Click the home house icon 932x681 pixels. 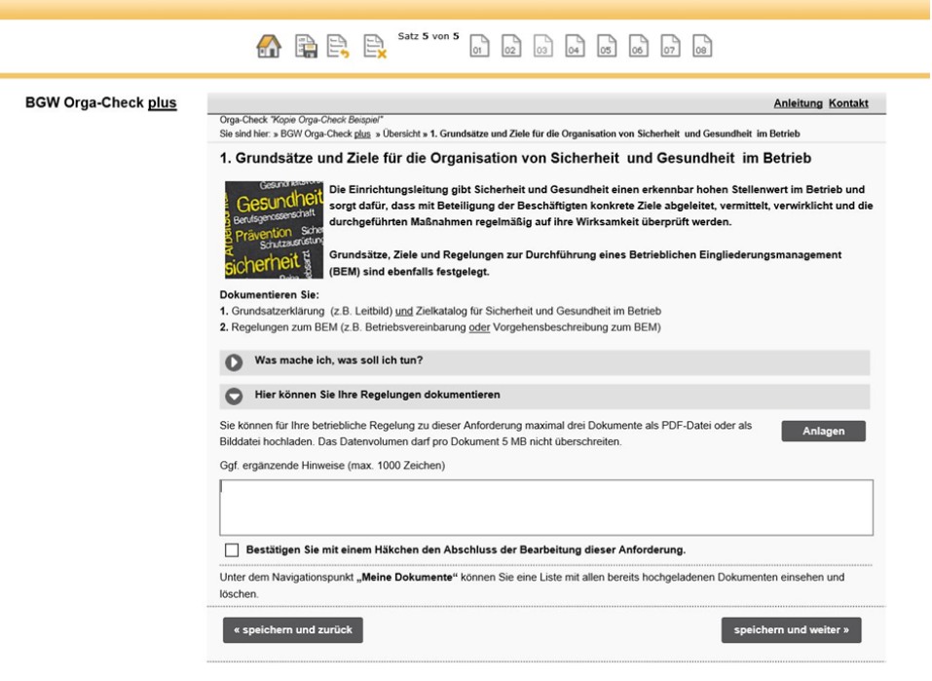(x=269, y=47)
